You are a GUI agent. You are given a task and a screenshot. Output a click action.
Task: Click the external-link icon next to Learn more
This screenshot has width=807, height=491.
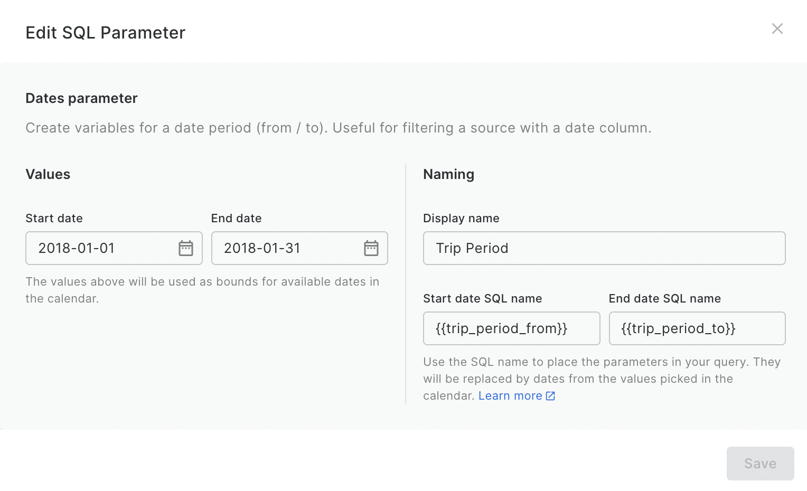pos(550,395)
